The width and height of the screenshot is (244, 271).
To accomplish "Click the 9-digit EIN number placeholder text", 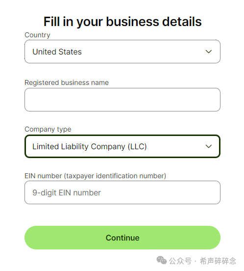I will click(67, 193).
